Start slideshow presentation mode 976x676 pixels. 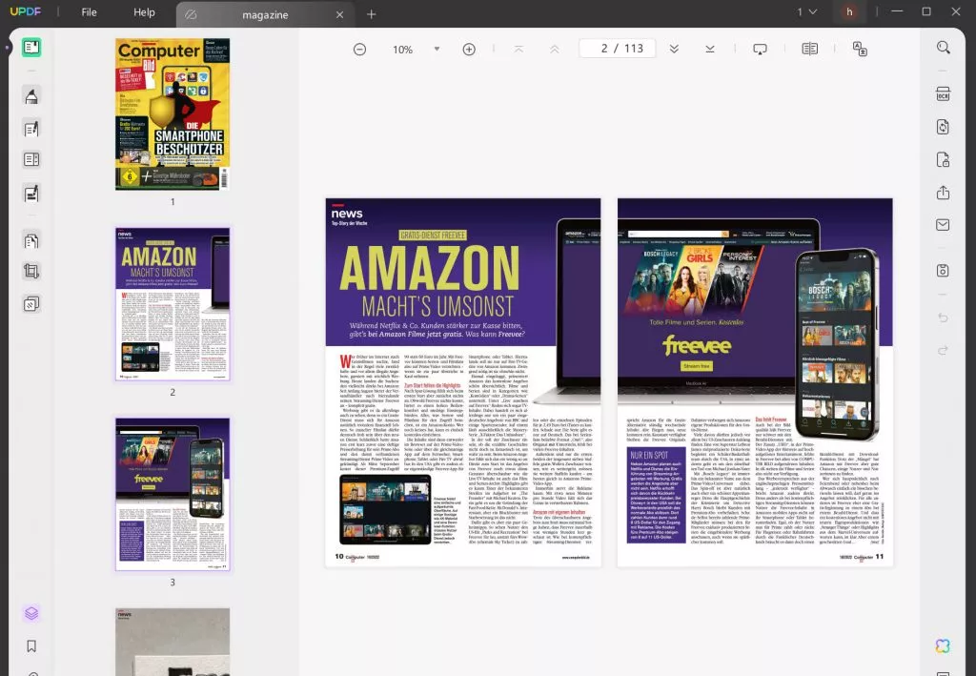click(760, 50)
